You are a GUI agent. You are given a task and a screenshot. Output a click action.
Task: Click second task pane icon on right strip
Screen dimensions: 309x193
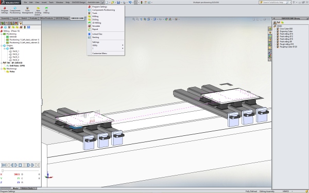(x=269, y=32)
